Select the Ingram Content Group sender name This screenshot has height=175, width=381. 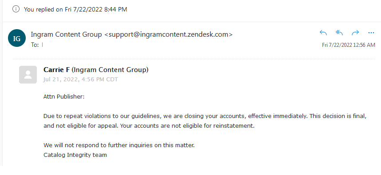(66, 34)
